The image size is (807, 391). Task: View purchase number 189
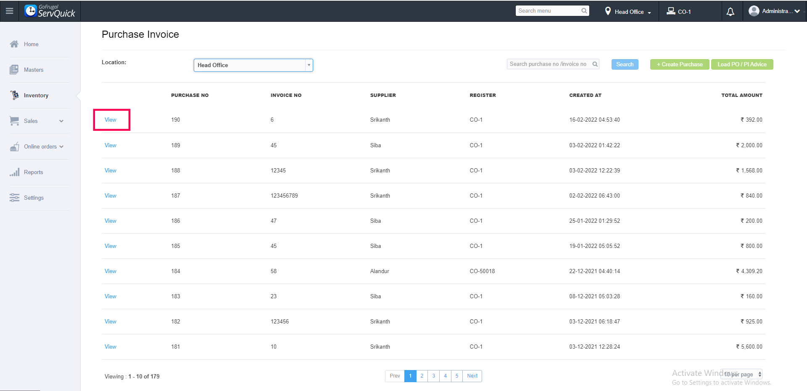111,145
